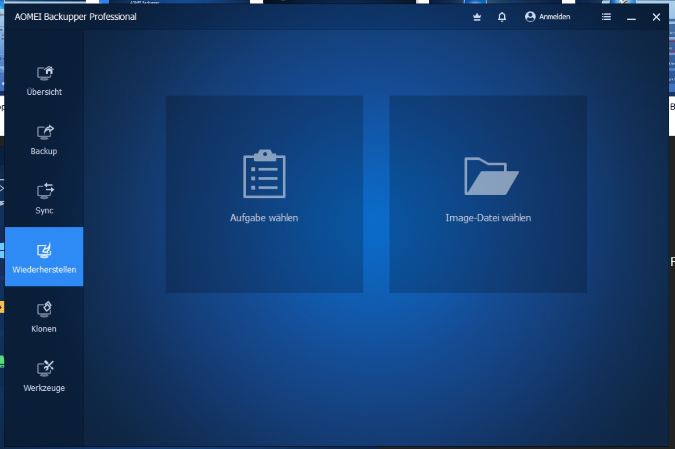Open the Klonen section
675x449 pixels.
pyautogui.click(x=44, y=317)
